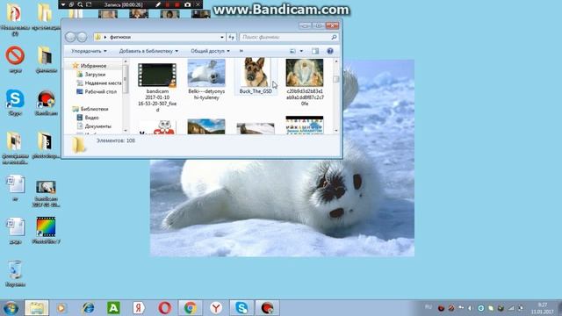Screen dimensions: 562x316
Task: Open File Explorer from the taskbar
Action: click(x=37, y=308)
